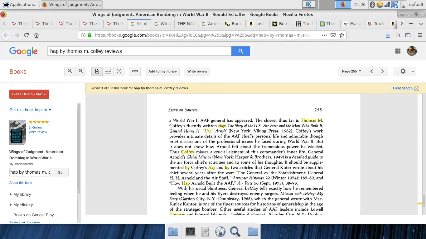
Task: Go to the next page
Action: click(x=383, y=71)
